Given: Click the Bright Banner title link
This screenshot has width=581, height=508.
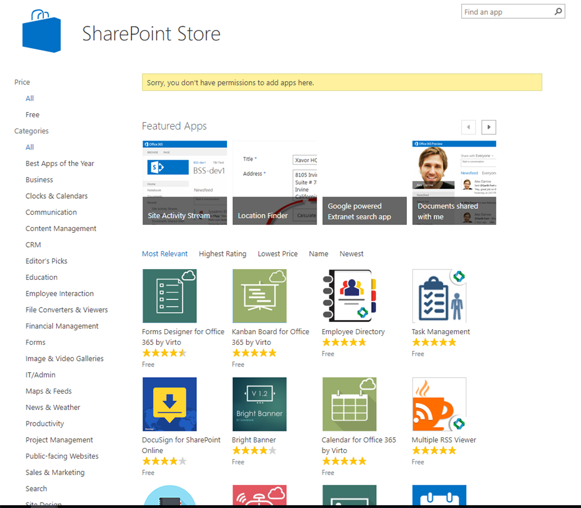Looking at the screenshot, I should [x=254, y=440].
